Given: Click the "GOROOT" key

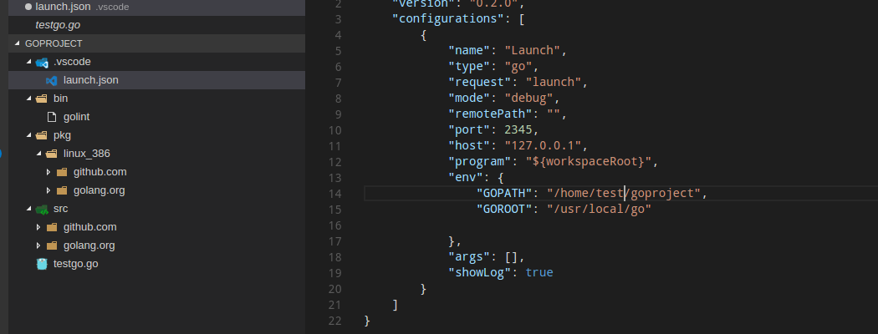Looking at the screenshot, I should 504,210.
